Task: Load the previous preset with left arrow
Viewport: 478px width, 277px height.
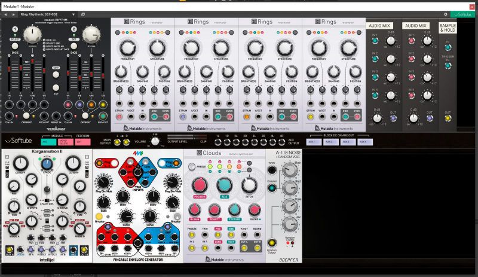Action: (x=5, y=14)
